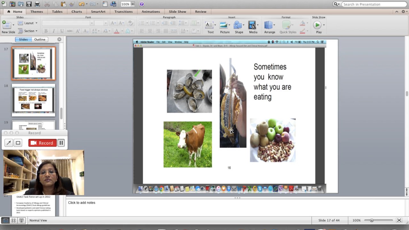
Task: Collapse the ribbon with the chevron
Action: 397,11
